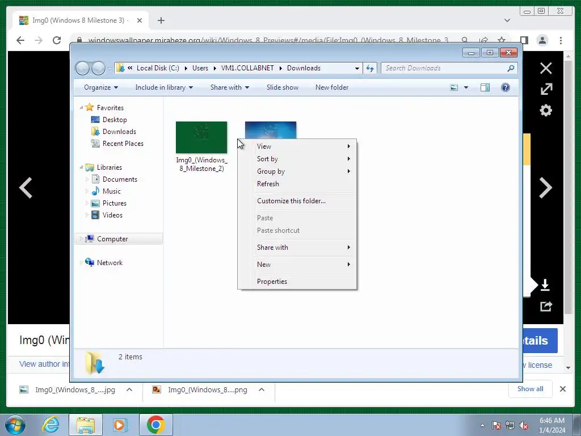Close the Img0 Chrome tab
Viewport: 581px width, 436px height.
[140, 20]
